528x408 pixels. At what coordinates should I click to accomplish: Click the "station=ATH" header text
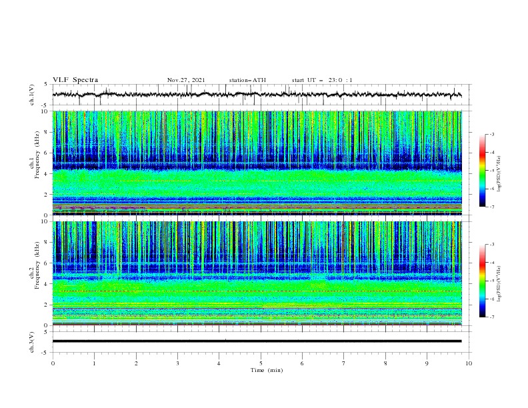coord(247,80)
